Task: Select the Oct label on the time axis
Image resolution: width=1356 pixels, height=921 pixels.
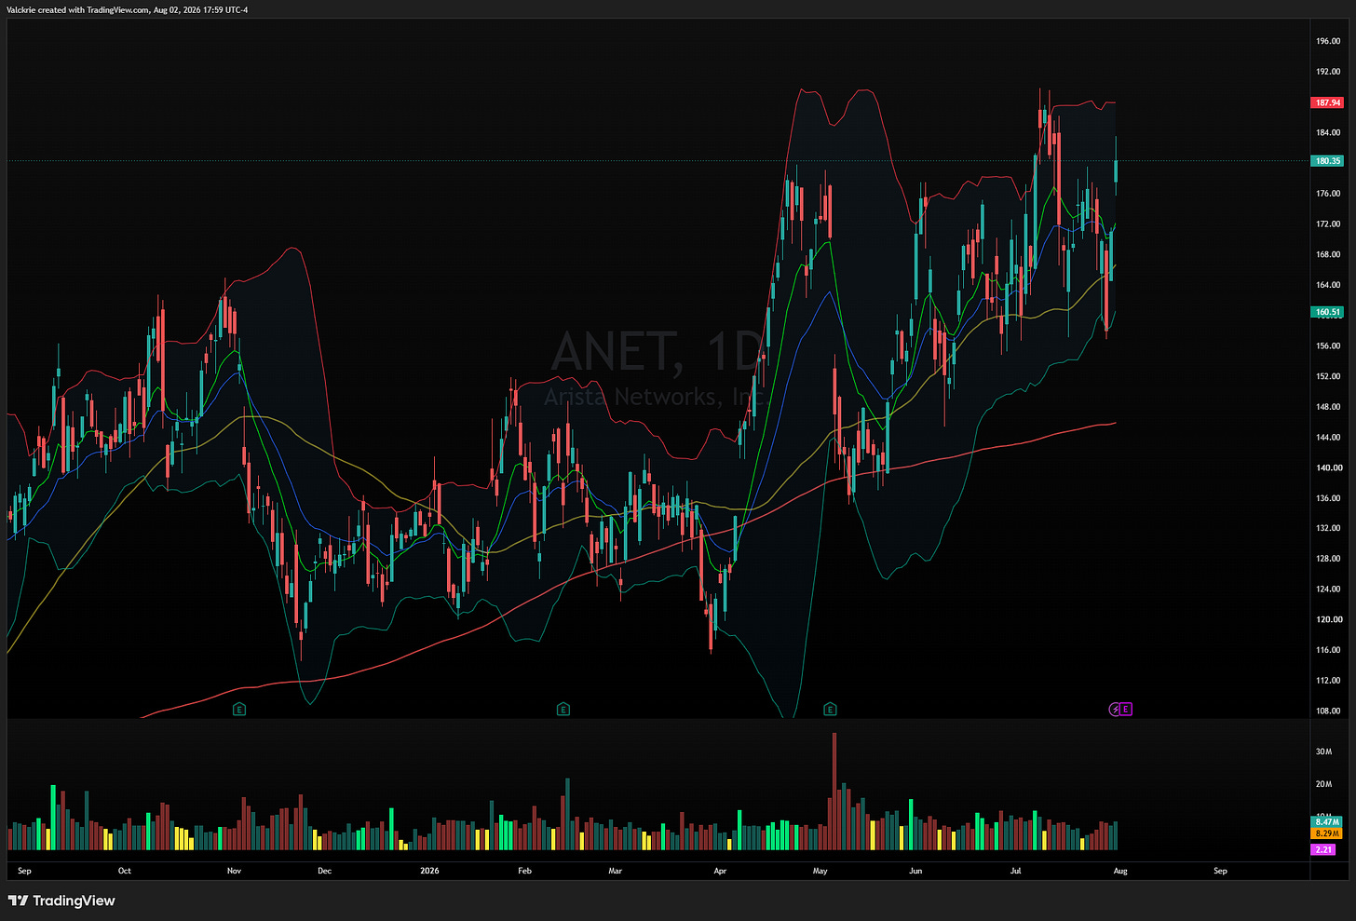Action: coord(125,871)
